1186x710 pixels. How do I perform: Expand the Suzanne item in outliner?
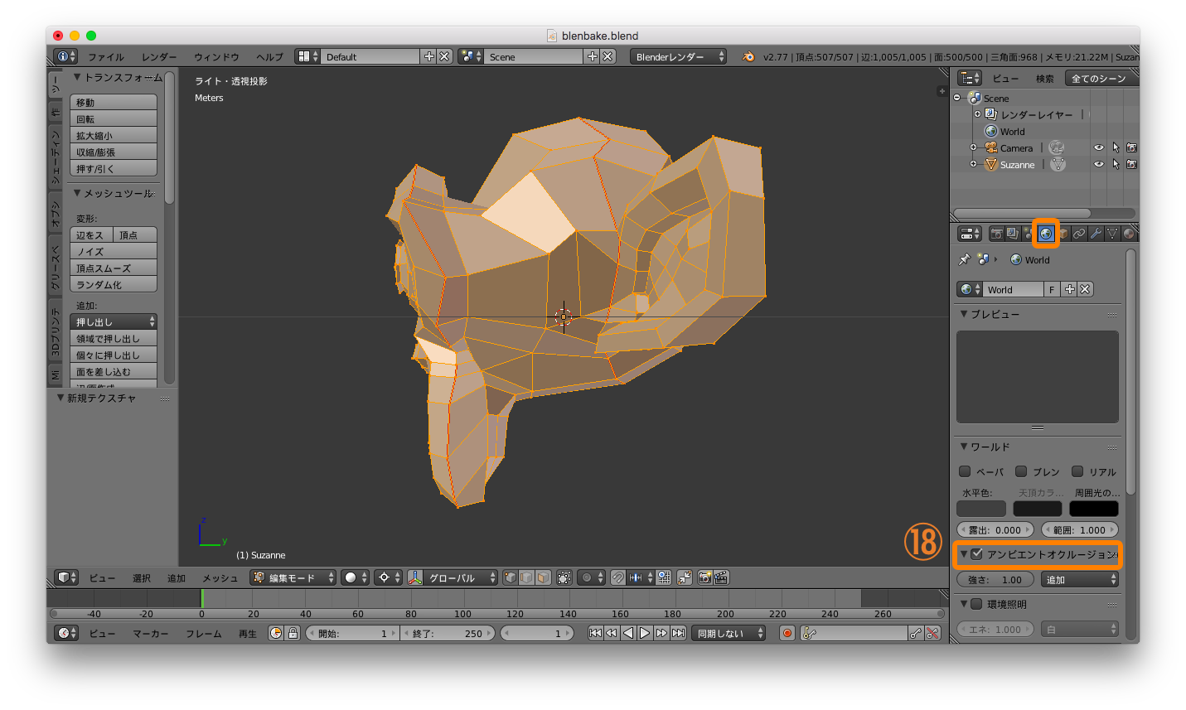(x=973, y=164)
